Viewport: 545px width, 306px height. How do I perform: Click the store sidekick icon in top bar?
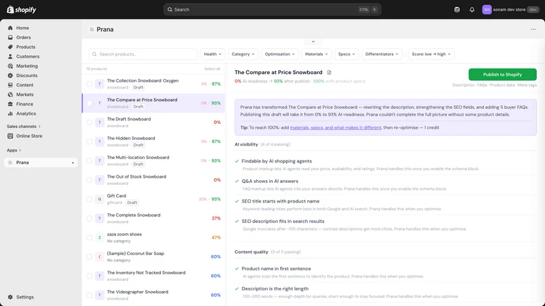(x=457, y=10)
